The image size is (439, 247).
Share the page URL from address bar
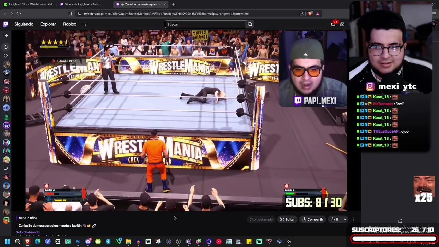click(302, 14)
